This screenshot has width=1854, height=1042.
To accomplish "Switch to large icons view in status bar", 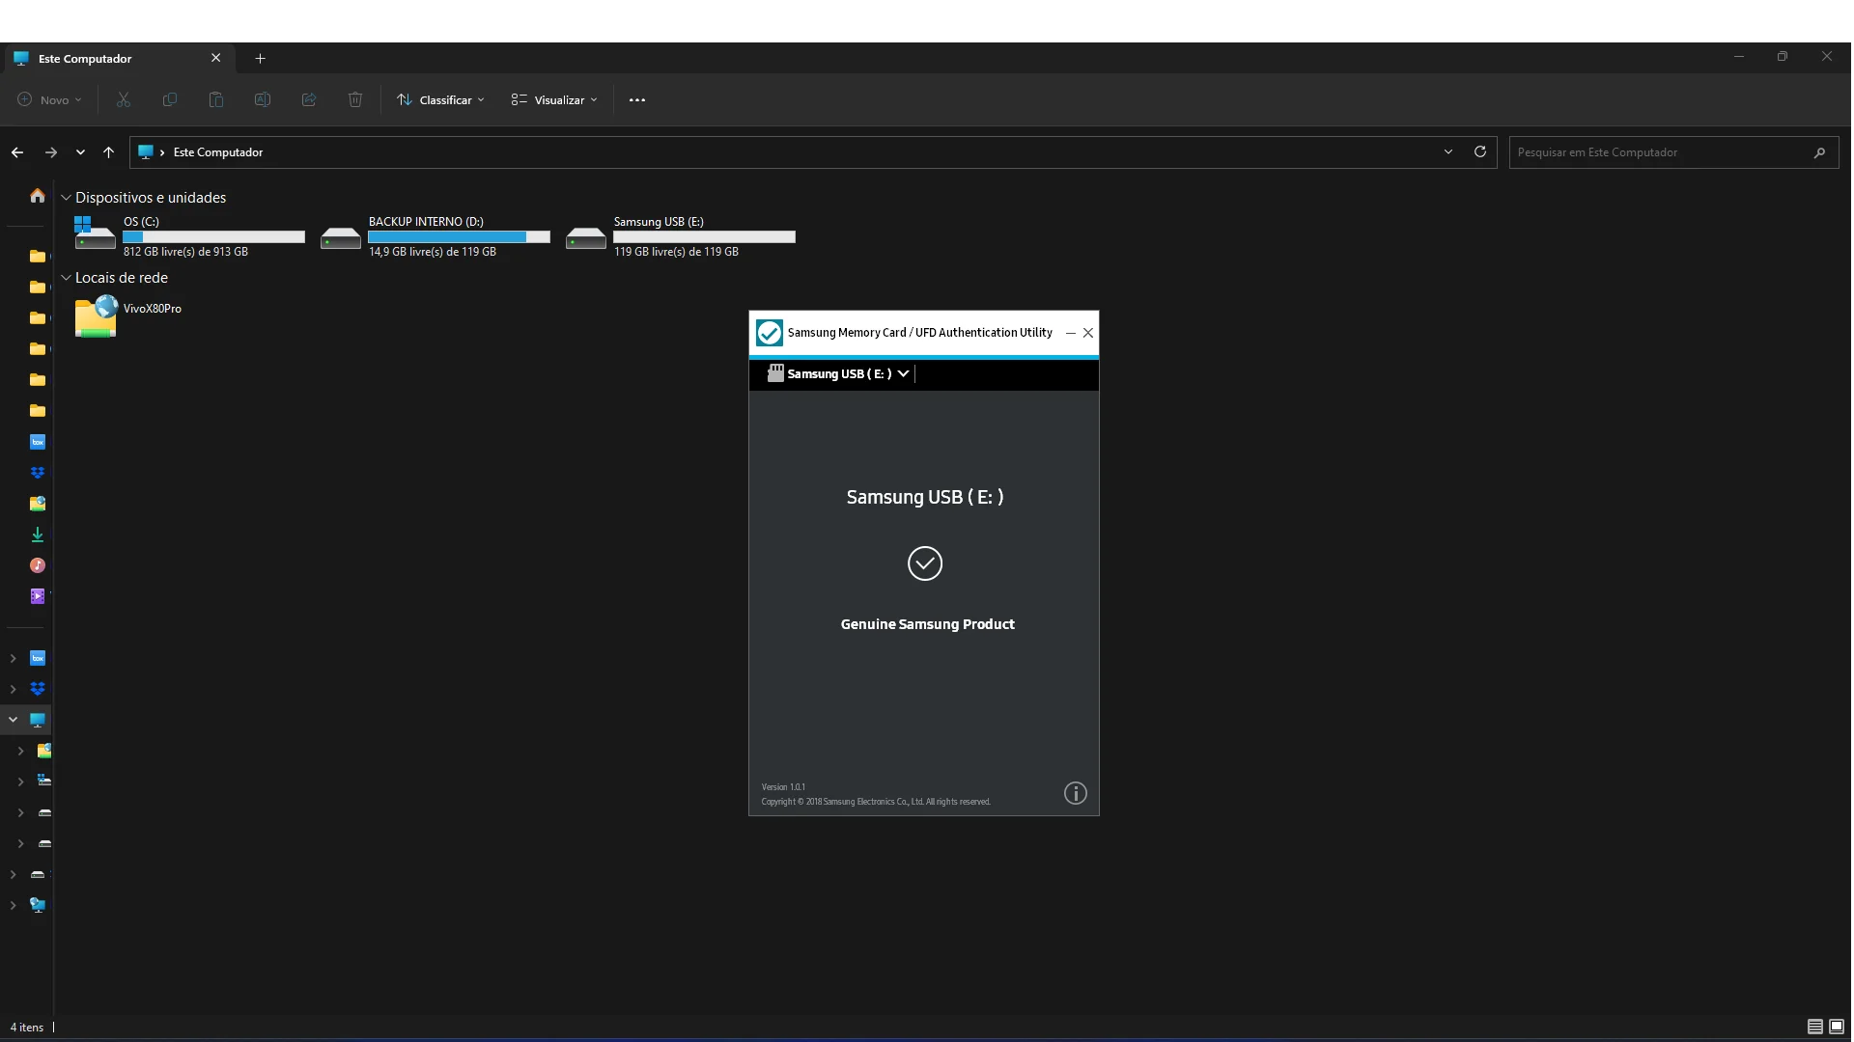I will click(x=1836, y=1027).
